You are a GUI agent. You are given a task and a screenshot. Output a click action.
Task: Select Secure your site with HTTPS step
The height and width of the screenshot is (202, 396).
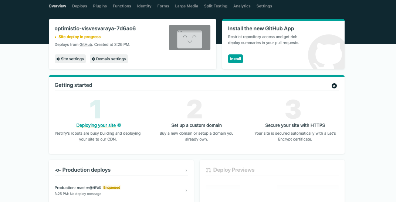click(295, 125)
